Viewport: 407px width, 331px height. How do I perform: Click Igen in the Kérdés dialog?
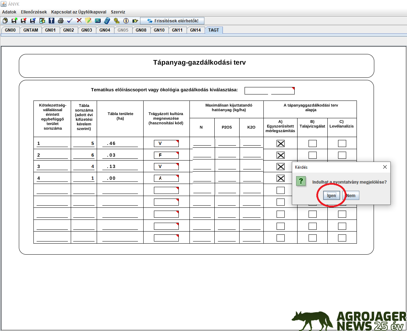(x=331, y=196)
